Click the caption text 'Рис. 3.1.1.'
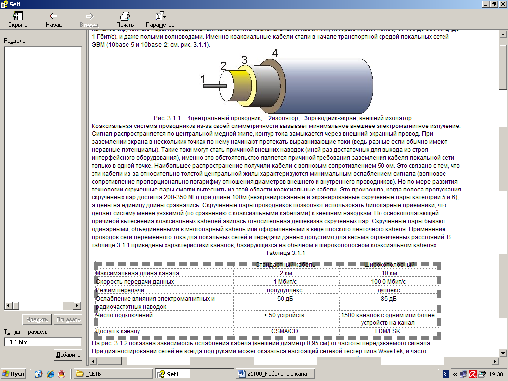The height and width of the screenshot is (381, 508). [x=168, y=118]
